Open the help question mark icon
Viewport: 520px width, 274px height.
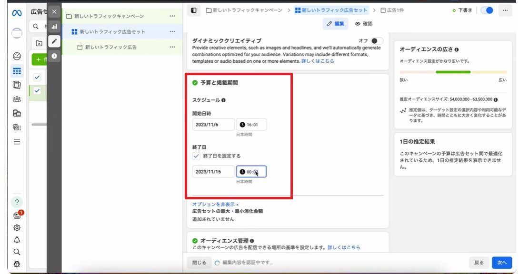click(17, 202)
